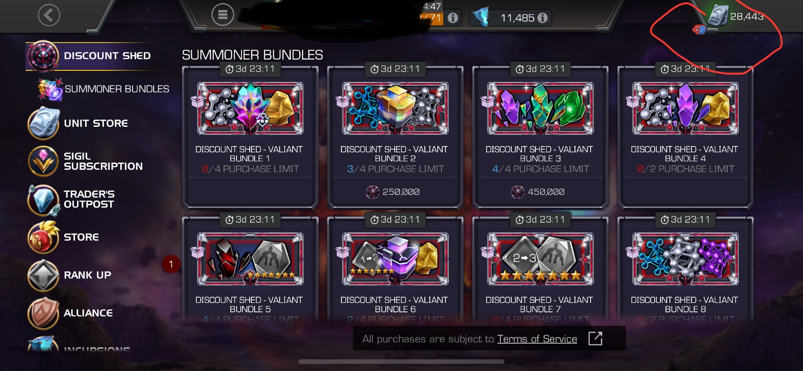Tap info icon next to 11,485 shards
The image size is (803, 371).
coord(542,18)
